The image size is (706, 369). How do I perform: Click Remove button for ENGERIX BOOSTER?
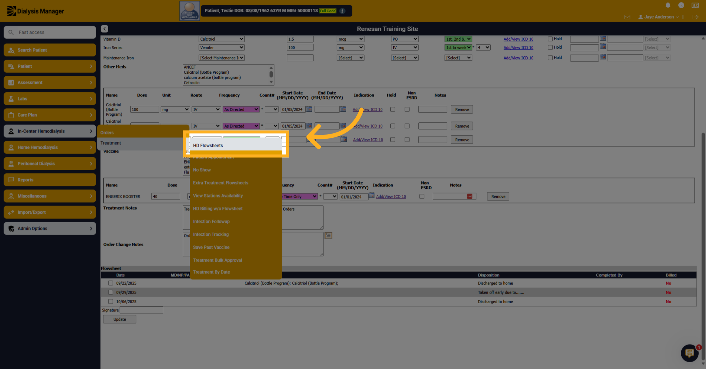click(x=498, y=196)
